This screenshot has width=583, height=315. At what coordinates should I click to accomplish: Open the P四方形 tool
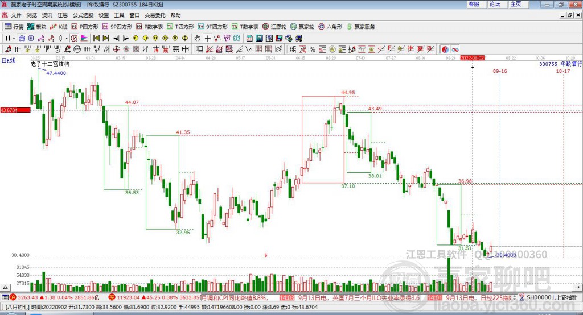[85, 27]
